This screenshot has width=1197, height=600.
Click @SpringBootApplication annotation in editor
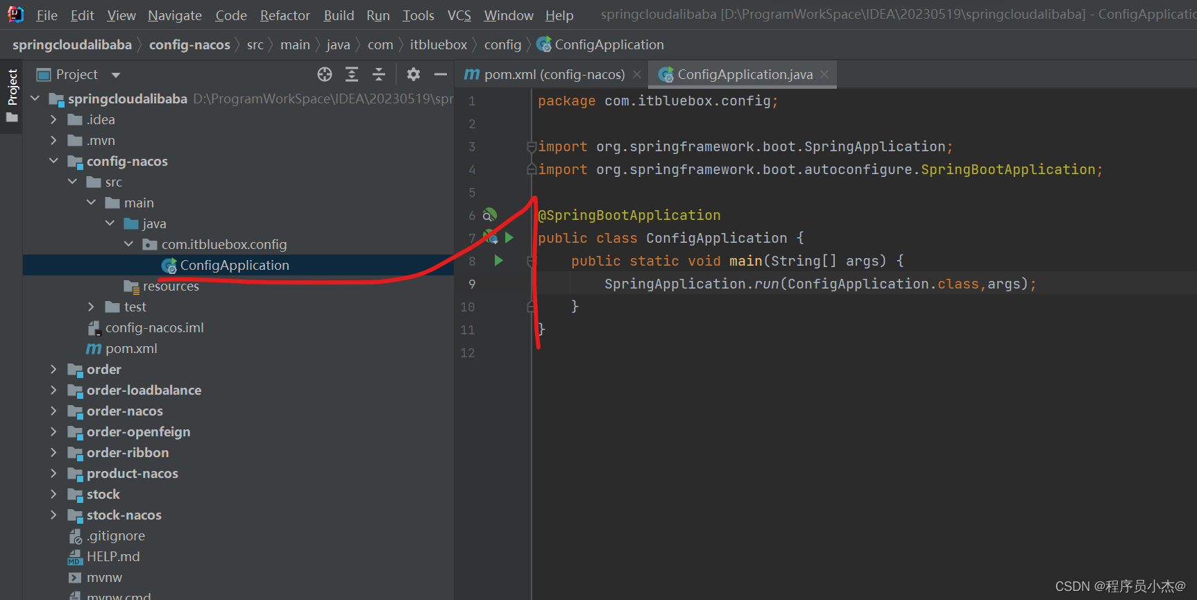coord(629,215)
